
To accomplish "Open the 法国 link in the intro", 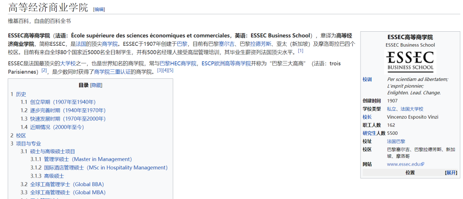I will (81, 44).
